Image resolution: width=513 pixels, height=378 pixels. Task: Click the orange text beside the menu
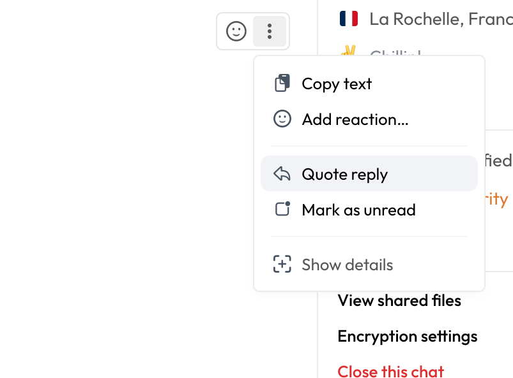pyautogui.click(x=498, y=199)
